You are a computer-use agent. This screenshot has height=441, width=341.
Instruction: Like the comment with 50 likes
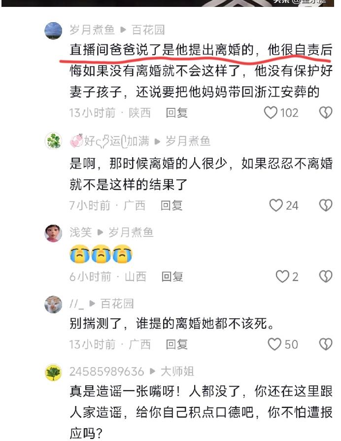(274, 344)
